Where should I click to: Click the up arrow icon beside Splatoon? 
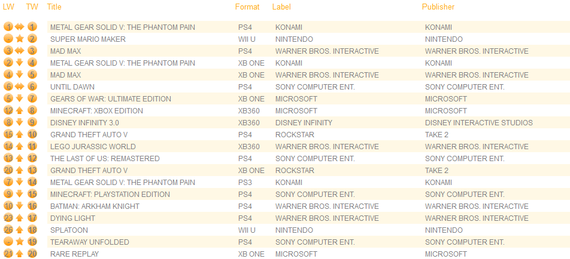click(20, 230)
